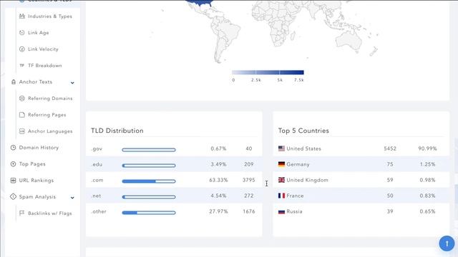Click the 5452 count for United States
This screenshot has width=458, height=257.
click(390, 148)
